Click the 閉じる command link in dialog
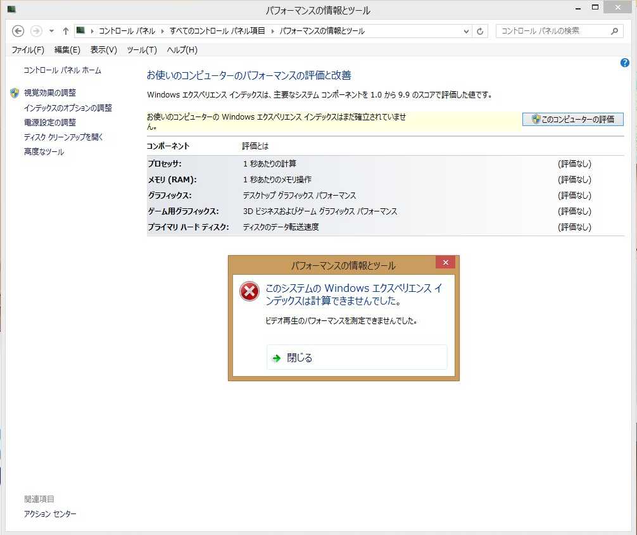The image size is (637, 535). point(356,358)
